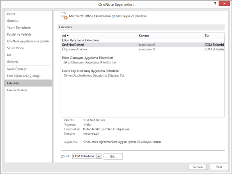The width and height of the screenshot is (232, 174).
Task: Click Etkin Uygulama Eklentileri group heading
Action: pos(80,40)
